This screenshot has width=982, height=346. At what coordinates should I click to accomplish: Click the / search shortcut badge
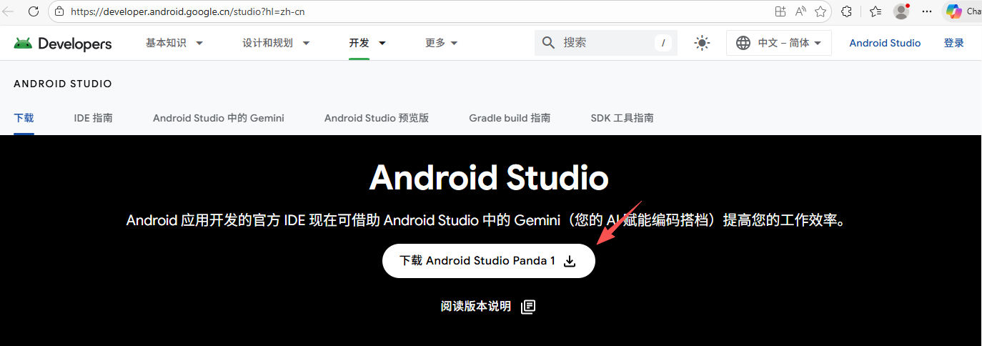tap(663, 43)
